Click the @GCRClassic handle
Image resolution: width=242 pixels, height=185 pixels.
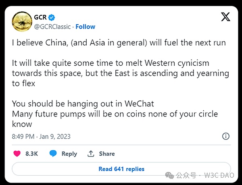[53, 27]
